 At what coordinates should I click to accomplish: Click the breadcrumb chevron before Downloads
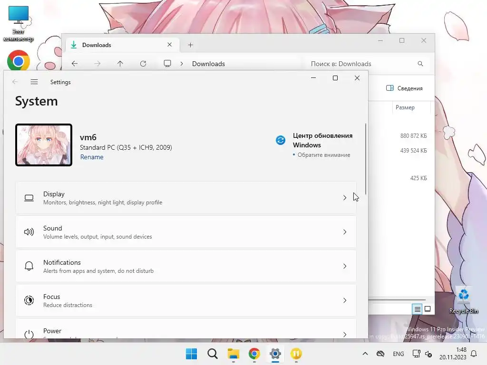(182, 64)
